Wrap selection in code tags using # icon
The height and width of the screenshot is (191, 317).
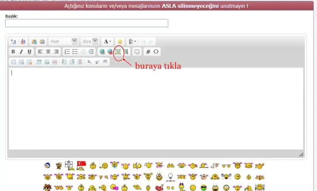pyautogui.click(x=148, y=52)
